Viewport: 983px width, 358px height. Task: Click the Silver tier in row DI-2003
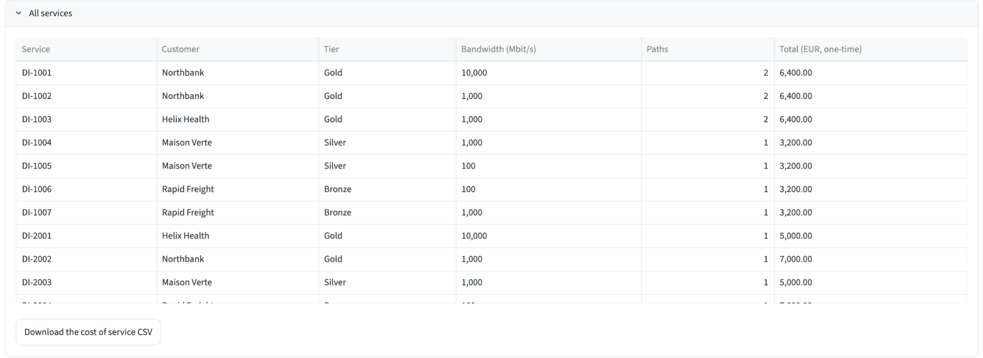(387, 282)
